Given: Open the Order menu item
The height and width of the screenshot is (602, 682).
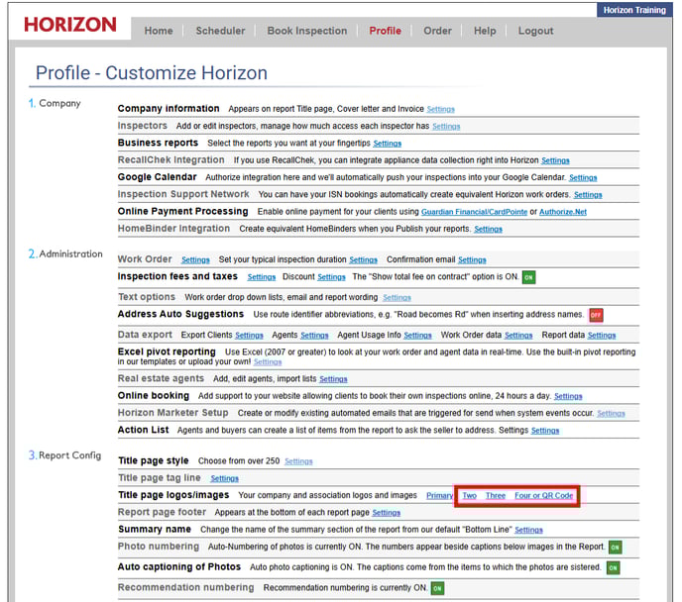Looking at the screenshot, I should [437, 31].
